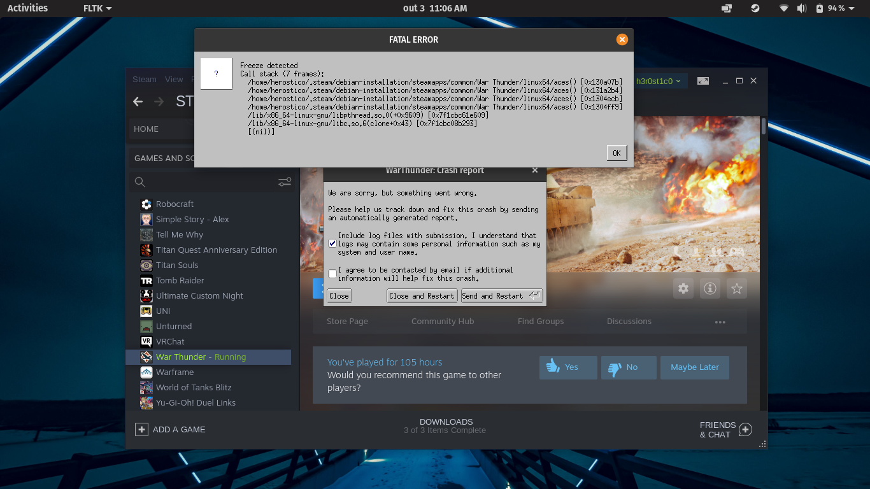Click the Unturned game icon
870x489 pixels.
146,326
